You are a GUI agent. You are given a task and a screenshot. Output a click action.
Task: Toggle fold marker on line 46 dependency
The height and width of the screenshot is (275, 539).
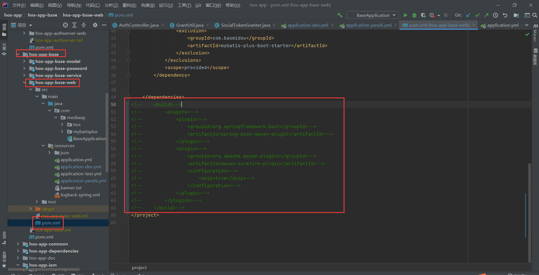[128, 75]
